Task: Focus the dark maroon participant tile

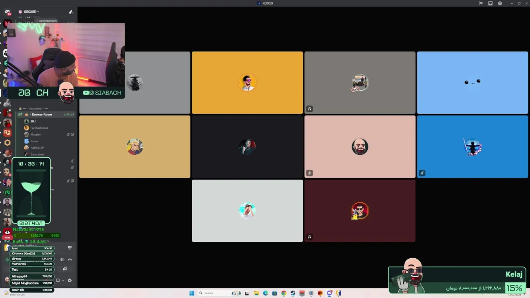Action: 360,211
